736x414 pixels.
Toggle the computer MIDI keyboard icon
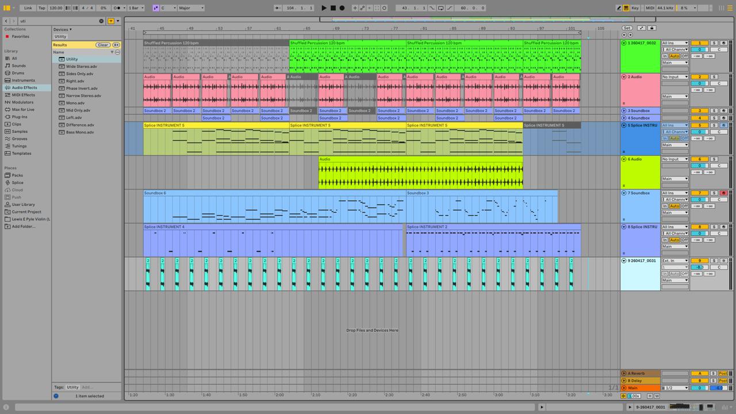(626, 8)
